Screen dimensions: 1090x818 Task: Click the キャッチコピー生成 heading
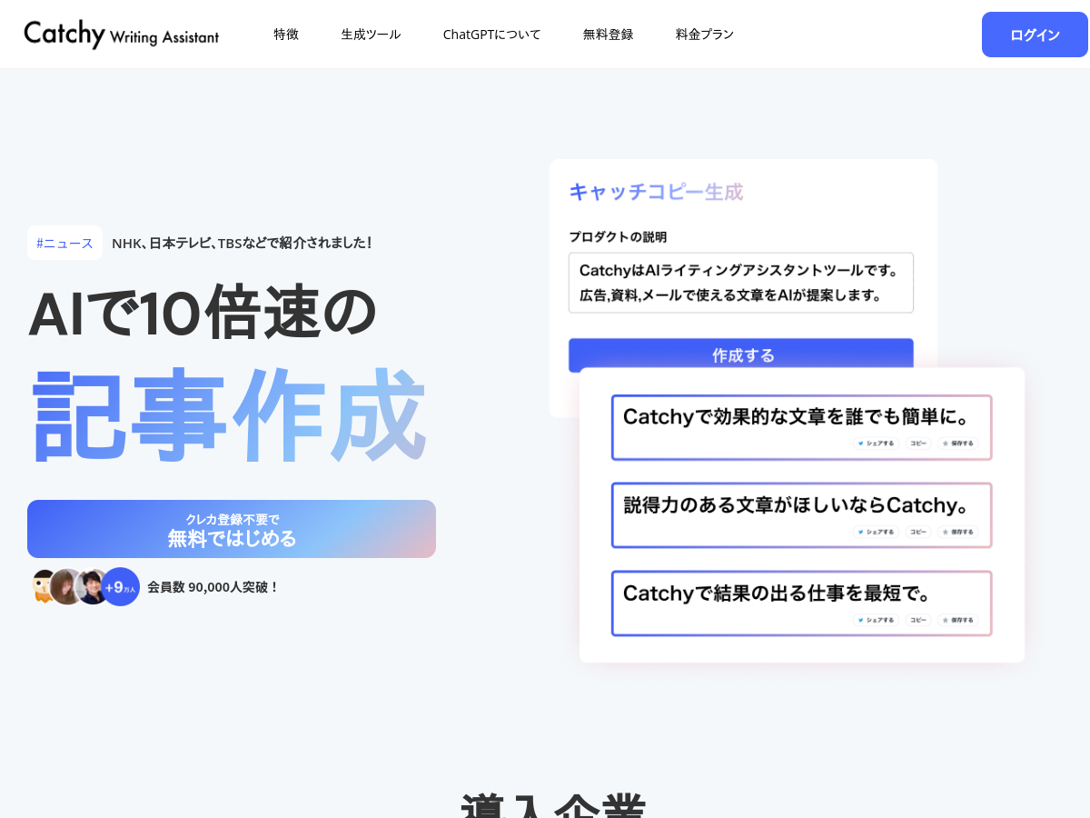(x=656, y=192)
